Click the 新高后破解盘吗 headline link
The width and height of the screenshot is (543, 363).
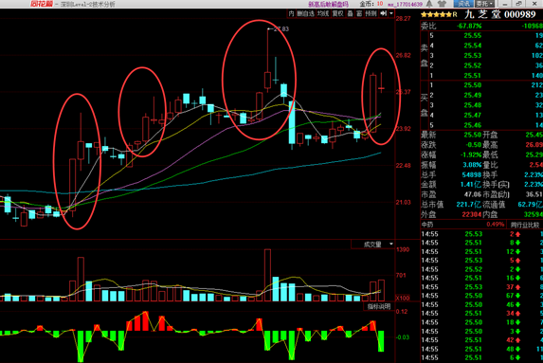pyautogui.click(x=328, y=4)
